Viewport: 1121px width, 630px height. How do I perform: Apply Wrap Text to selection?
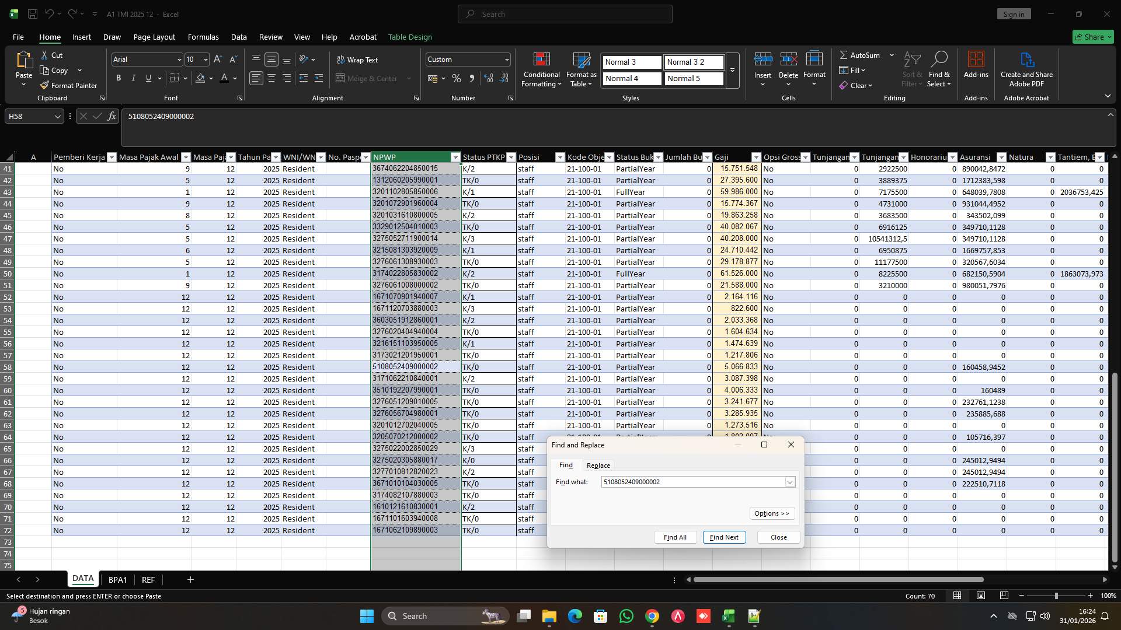(x=357, y=60)
